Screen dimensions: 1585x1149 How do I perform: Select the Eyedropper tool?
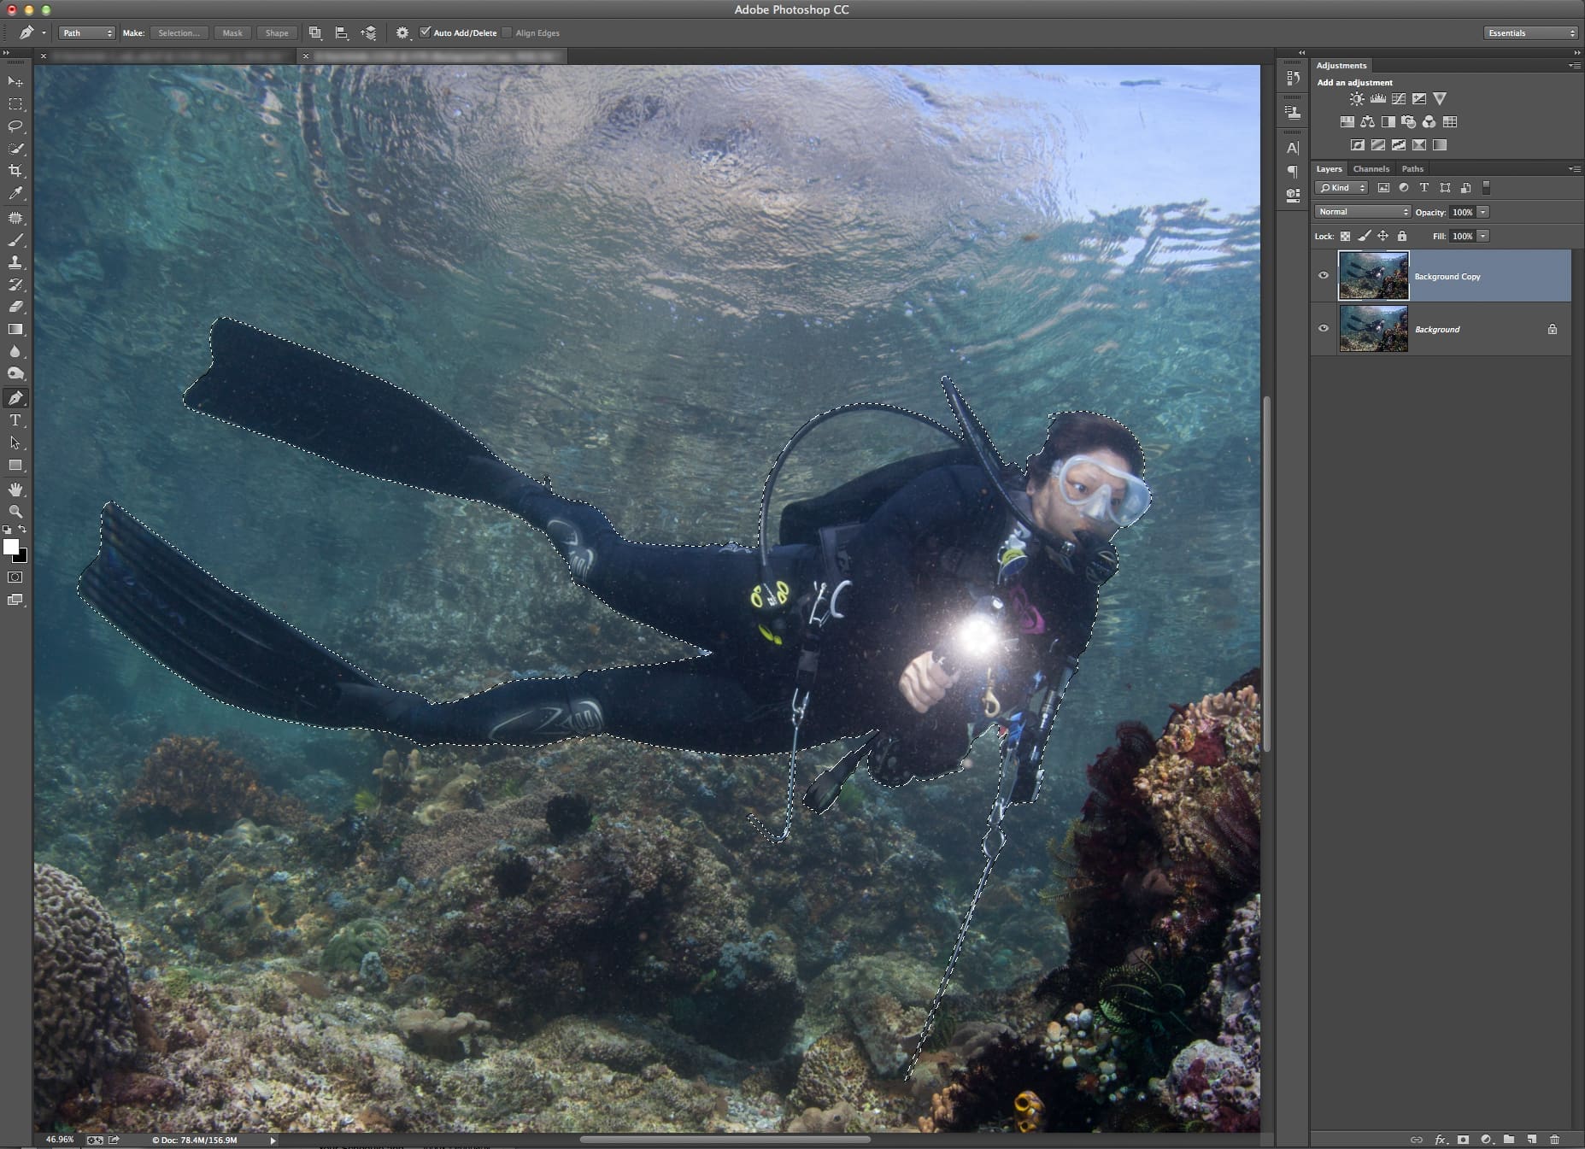coord(15,194)
